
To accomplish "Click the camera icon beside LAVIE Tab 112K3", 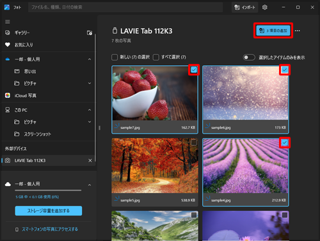I will [8, 160].
